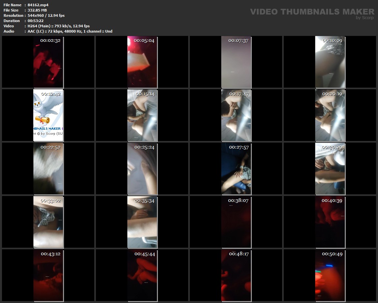This screenshot has height=303, width=378.
Task: Click the audio codec line AAC (LC)
Action: pos(70,31)
